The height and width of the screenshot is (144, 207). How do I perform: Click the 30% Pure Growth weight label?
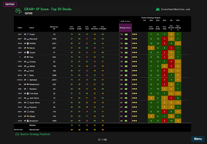151,20
